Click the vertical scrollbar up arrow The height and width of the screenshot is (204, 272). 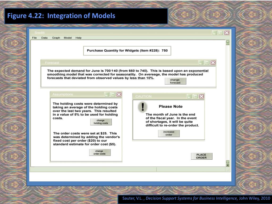[228, 42]
